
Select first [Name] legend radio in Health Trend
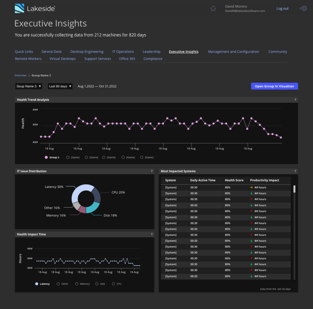(68, 157)
